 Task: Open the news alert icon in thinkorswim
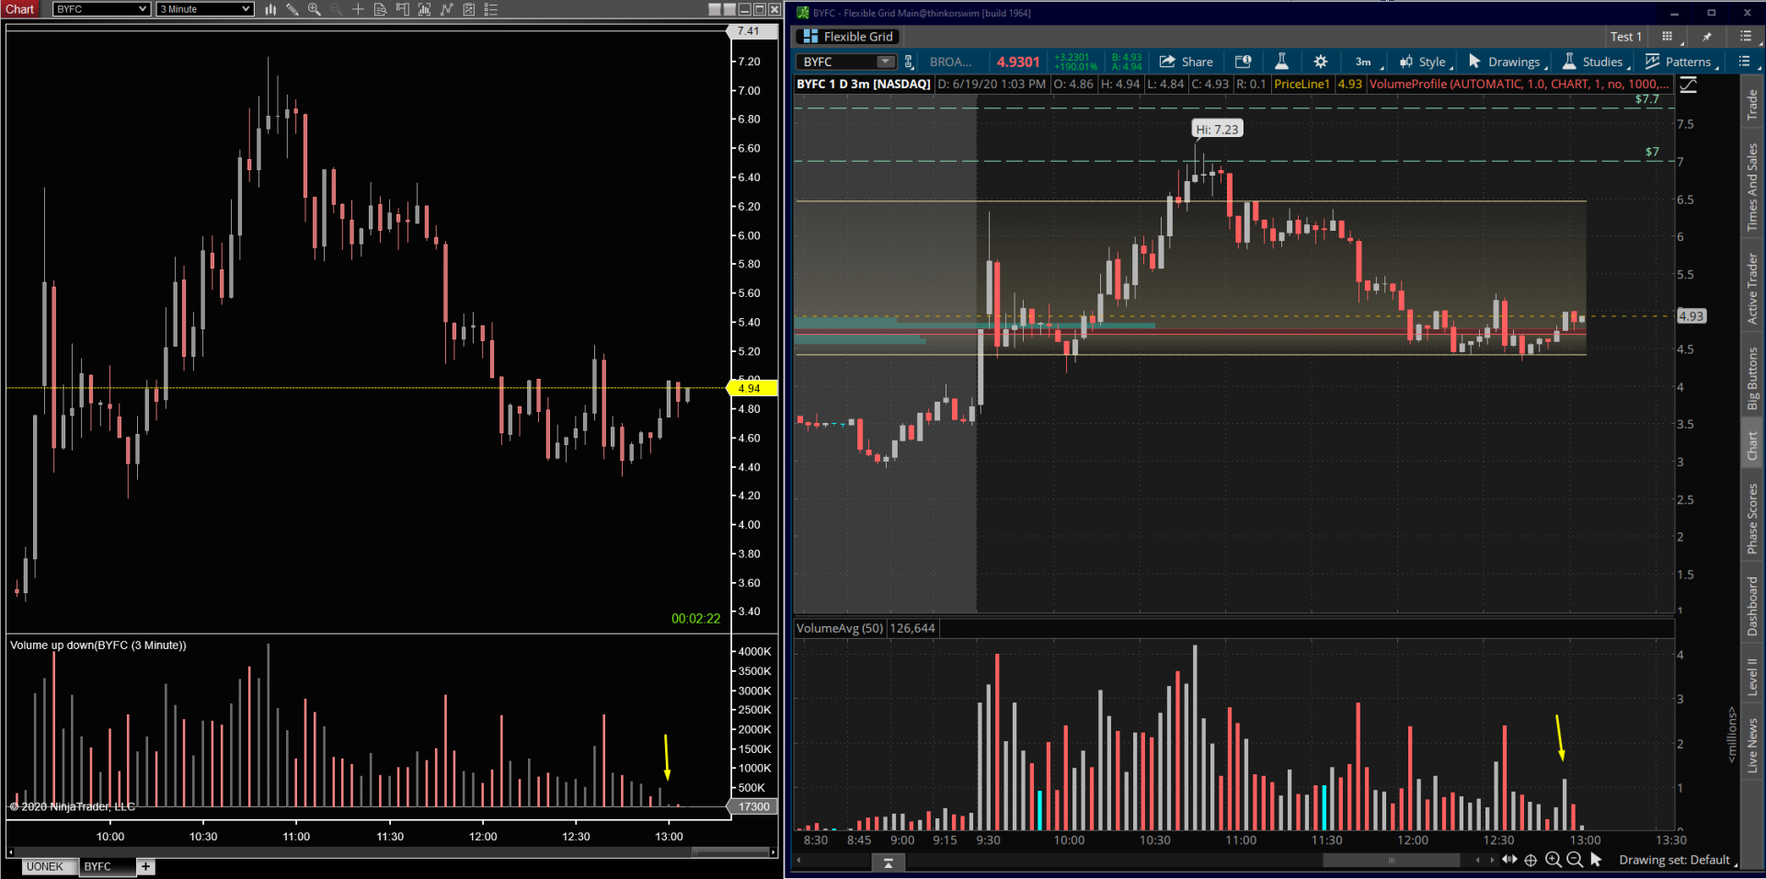(1243, 62)
